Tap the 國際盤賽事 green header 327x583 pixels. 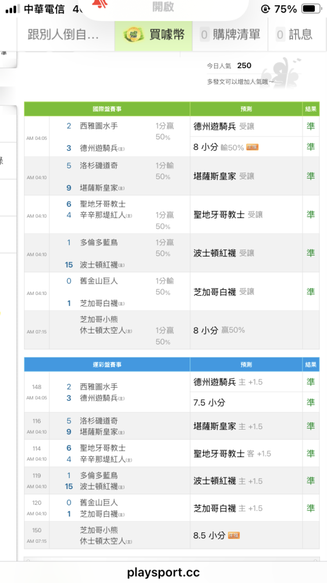point(107,109)
